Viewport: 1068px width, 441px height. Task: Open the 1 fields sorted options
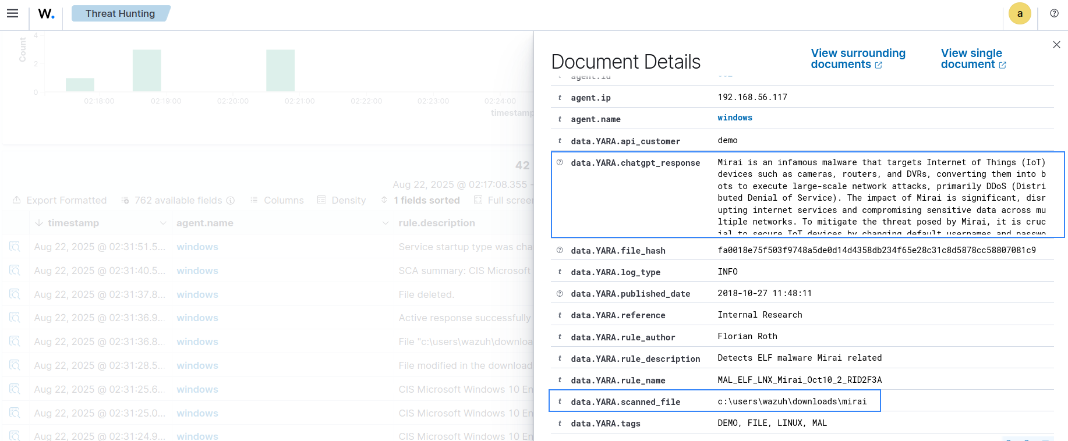pos(420,200)
